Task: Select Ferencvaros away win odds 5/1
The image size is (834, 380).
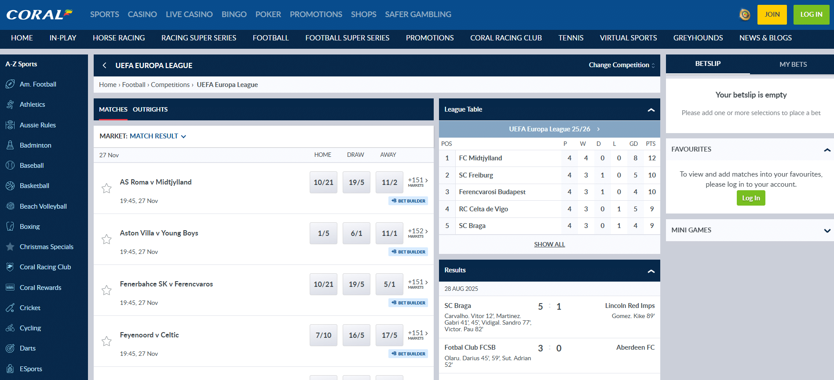Action: point(389,284)
